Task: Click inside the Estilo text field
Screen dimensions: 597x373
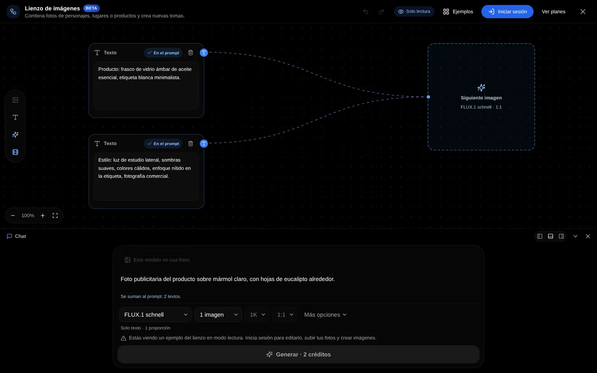Action: pos(146,177)
